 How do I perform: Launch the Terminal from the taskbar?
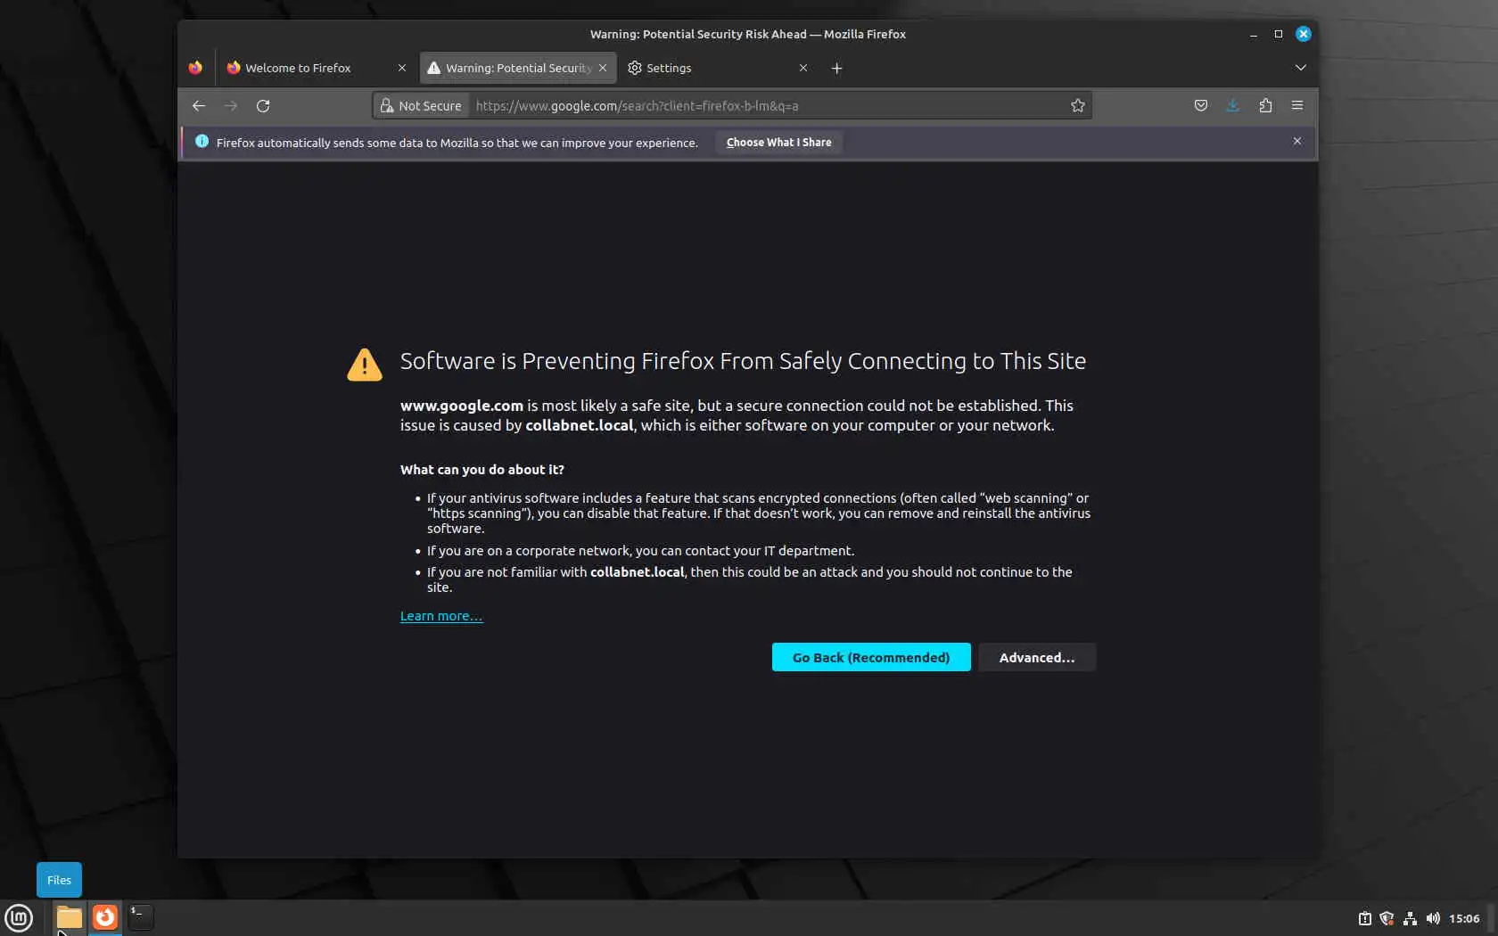click(141, 917)
